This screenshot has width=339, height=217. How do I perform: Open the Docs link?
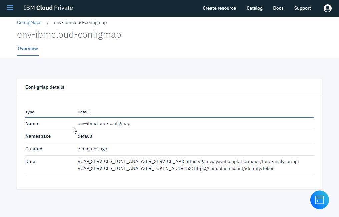tap(278, 8)
